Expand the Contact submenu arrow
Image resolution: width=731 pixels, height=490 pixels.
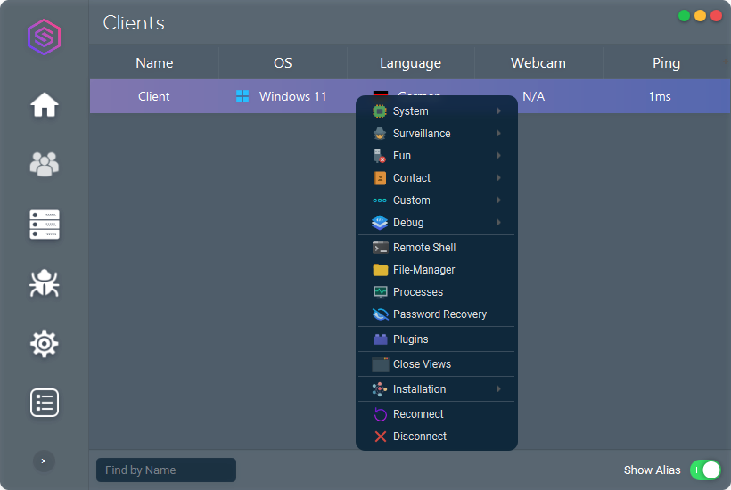pyautogui.click(x=499, y=178)
